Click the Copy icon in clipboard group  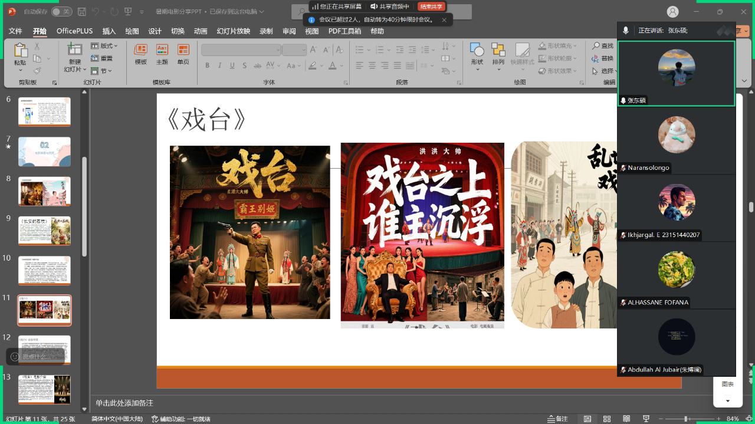[37, 58]
